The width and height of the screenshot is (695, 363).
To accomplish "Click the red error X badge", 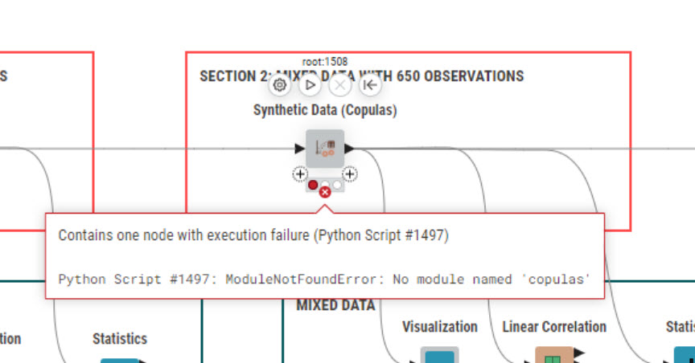I will [325, 192].
